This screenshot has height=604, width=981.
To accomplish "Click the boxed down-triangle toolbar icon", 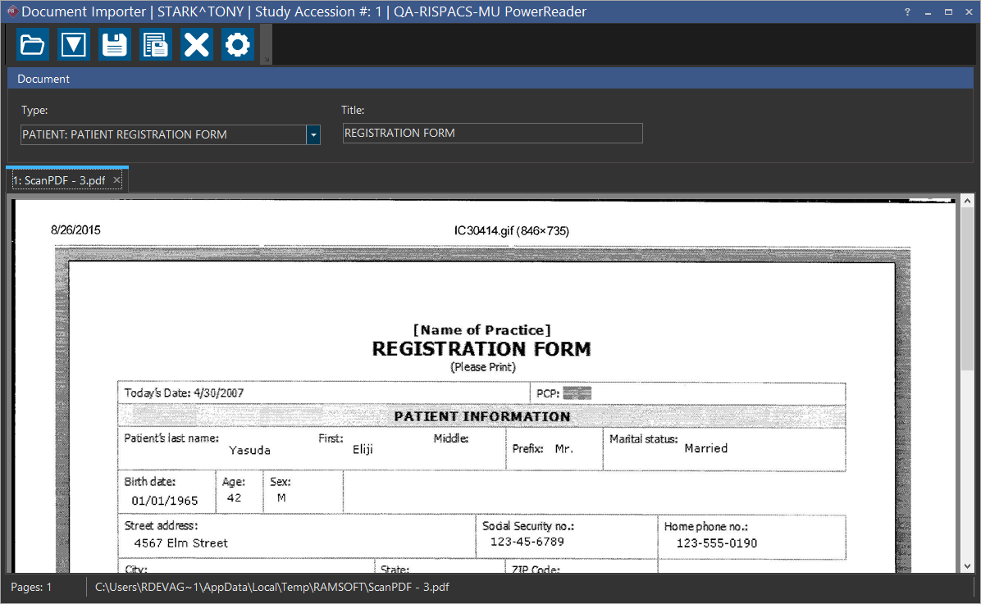I will [x=74, y=44].
